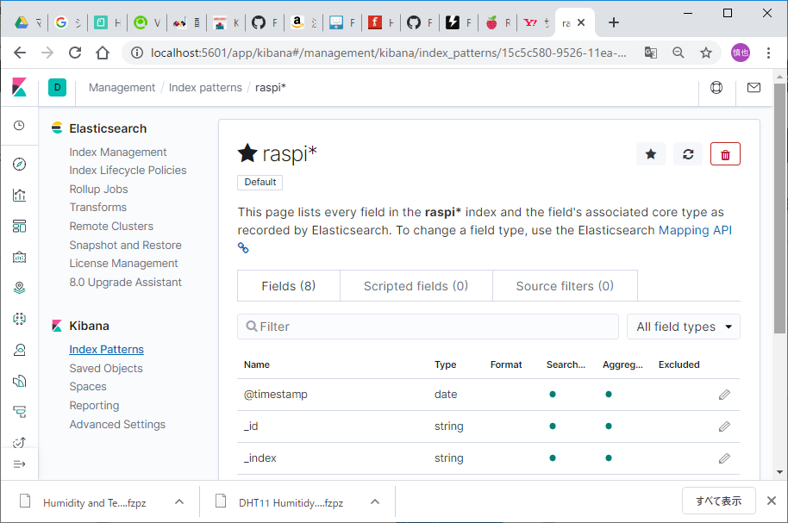Edit the @timestamp field

point(724,395)
